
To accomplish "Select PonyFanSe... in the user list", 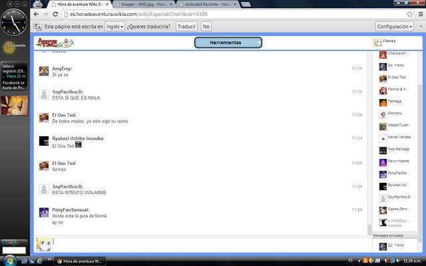I will tap(395, 174).
